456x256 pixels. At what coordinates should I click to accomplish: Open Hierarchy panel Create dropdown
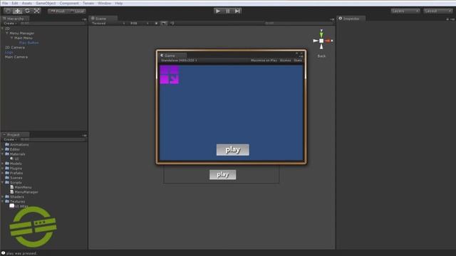tap(10, 23)
